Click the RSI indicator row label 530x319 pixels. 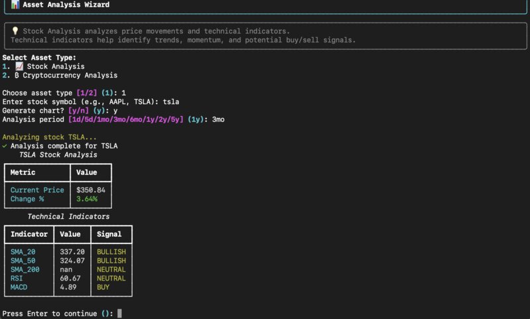pos(17,278)
